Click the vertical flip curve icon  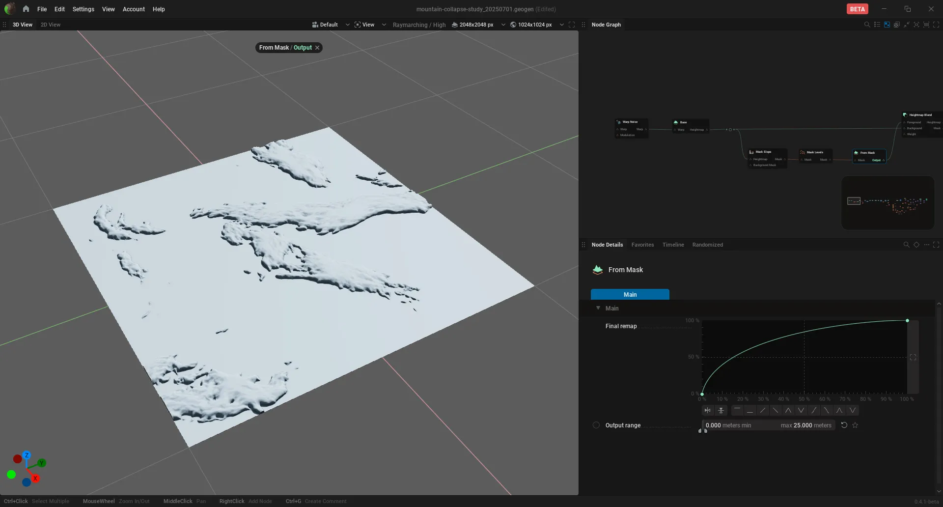point(721,410)
